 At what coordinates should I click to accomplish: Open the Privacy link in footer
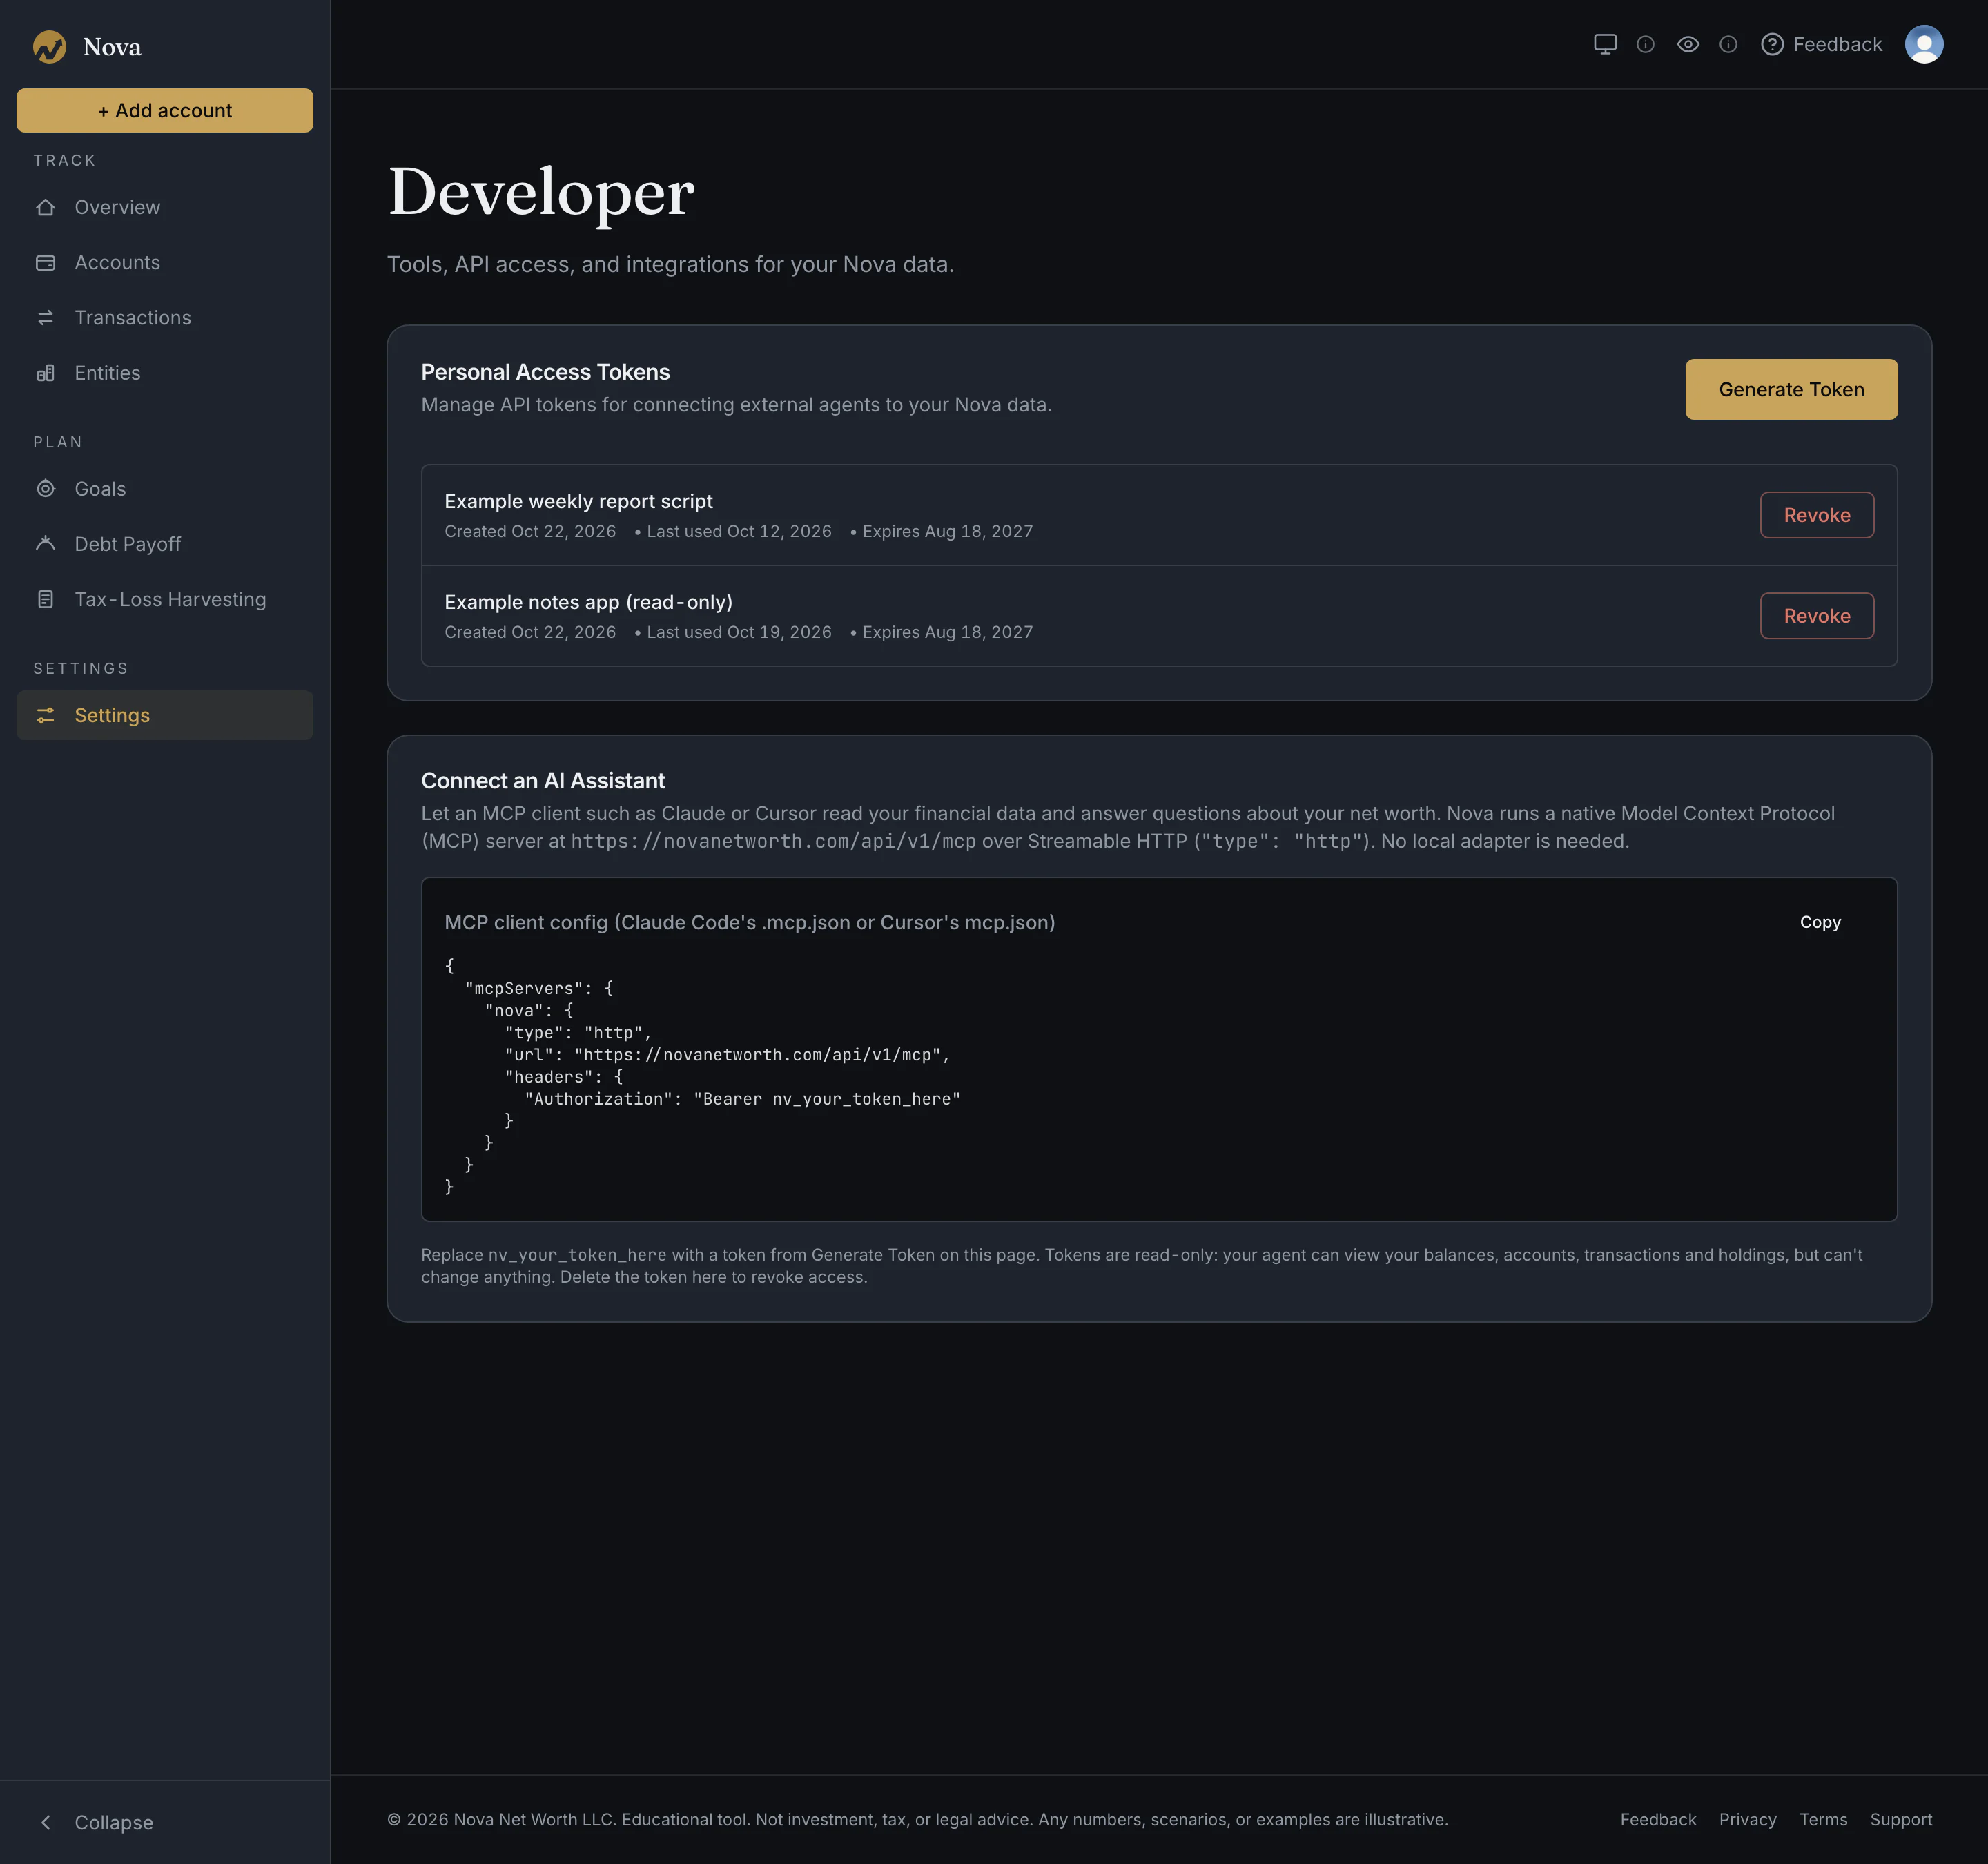(x=1747, y=1819)
